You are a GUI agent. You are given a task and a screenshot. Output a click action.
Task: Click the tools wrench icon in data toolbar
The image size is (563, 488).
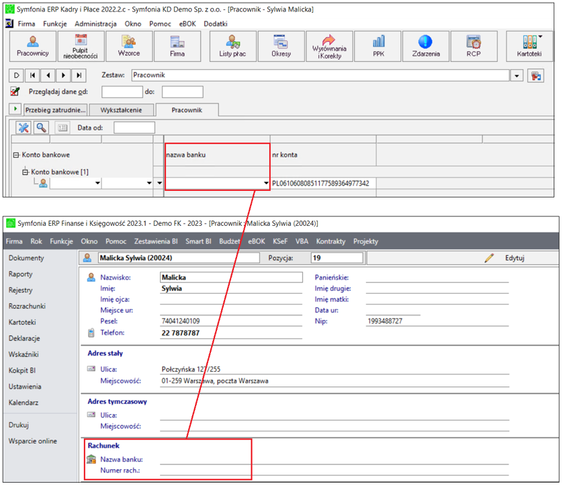point(24,128)
